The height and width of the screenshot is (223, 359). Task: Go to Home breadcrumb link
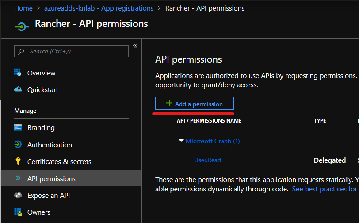coord(23,8)
